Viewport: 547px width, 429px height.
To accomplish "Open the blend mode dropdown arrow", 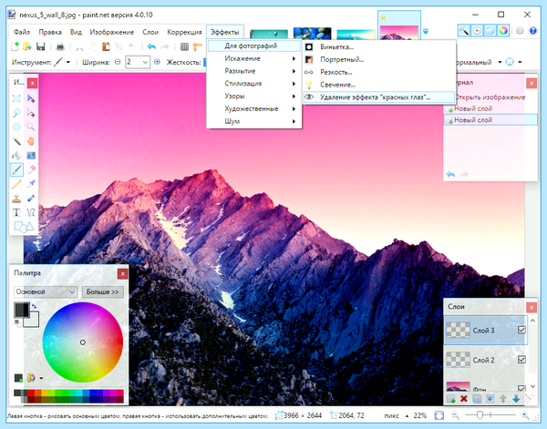I will (x=500, y=62).
